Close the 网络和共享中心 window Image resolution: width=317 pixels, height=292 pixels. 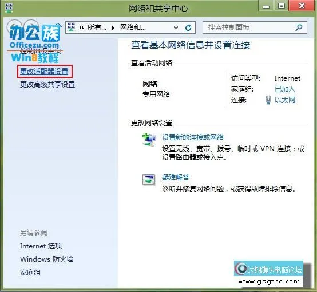point(302,6)
